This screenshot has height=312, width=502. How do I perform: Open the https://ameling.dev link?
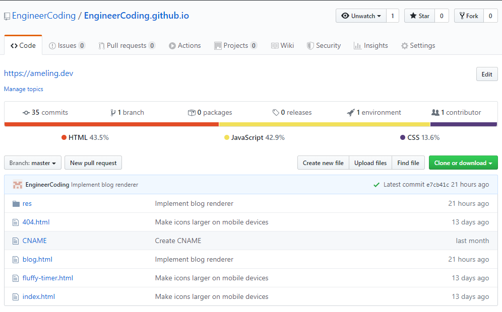(39, 73)
